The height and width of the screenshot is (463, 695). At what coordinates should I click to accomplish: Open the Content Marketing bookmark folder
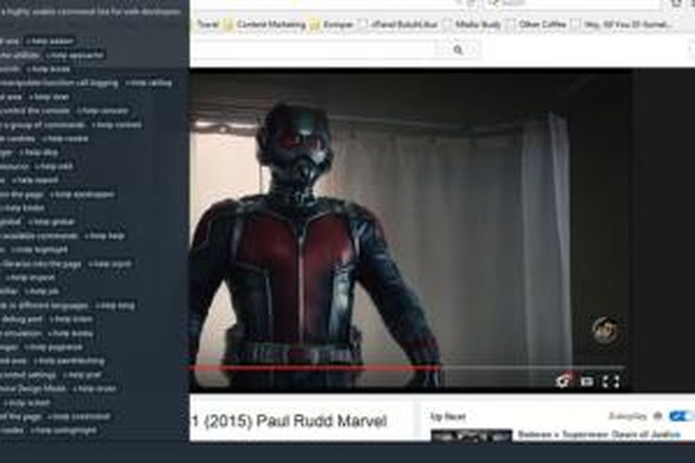(x=266, y=24)
